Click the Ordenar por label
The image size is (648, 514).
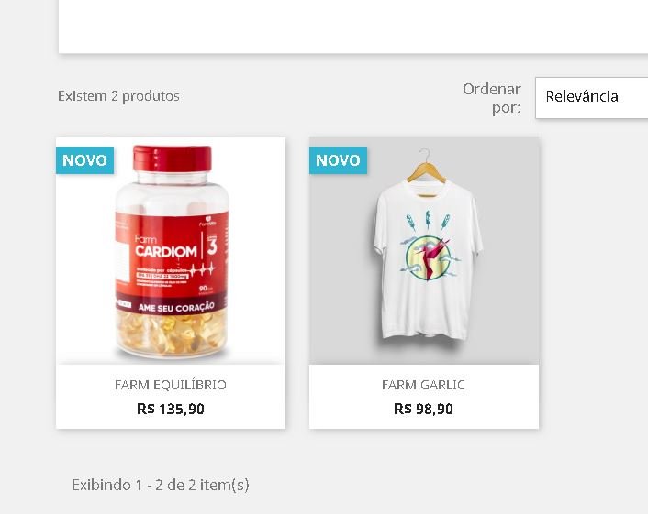492,98
